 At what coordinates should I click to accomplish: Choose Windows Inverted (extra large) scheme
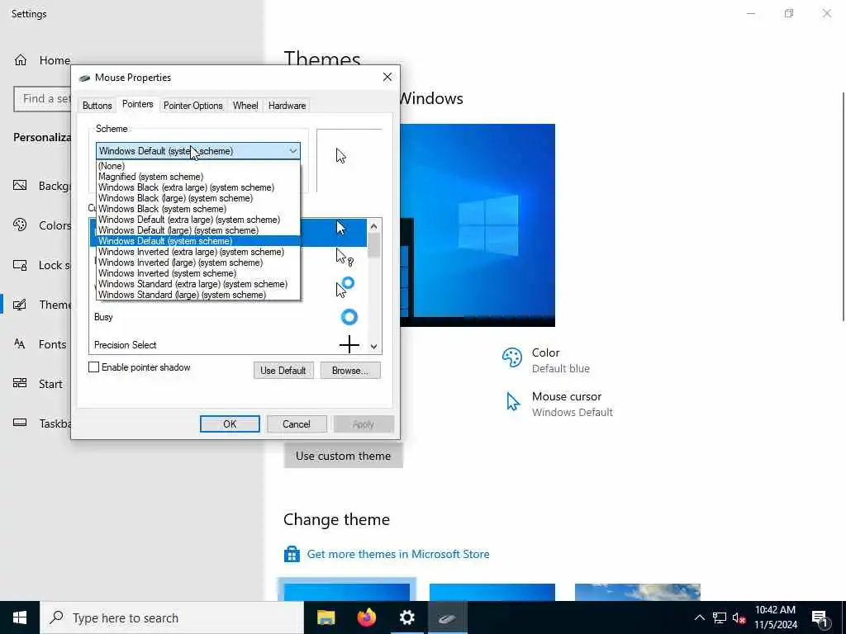point(198,252)
